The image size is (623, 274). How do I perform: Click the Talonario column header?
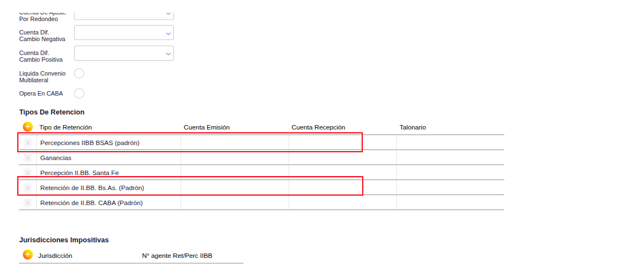(412, 127)
